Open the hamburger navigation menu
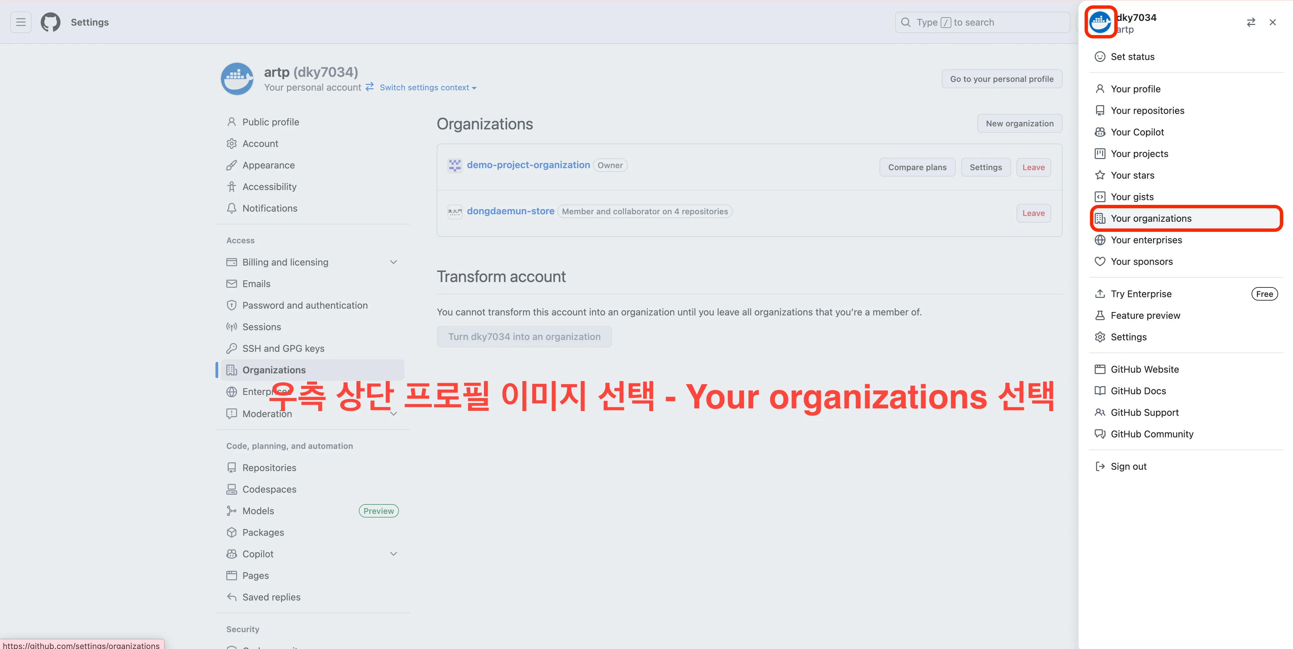This screenshot has height=649, width=1293. point(21,22)
